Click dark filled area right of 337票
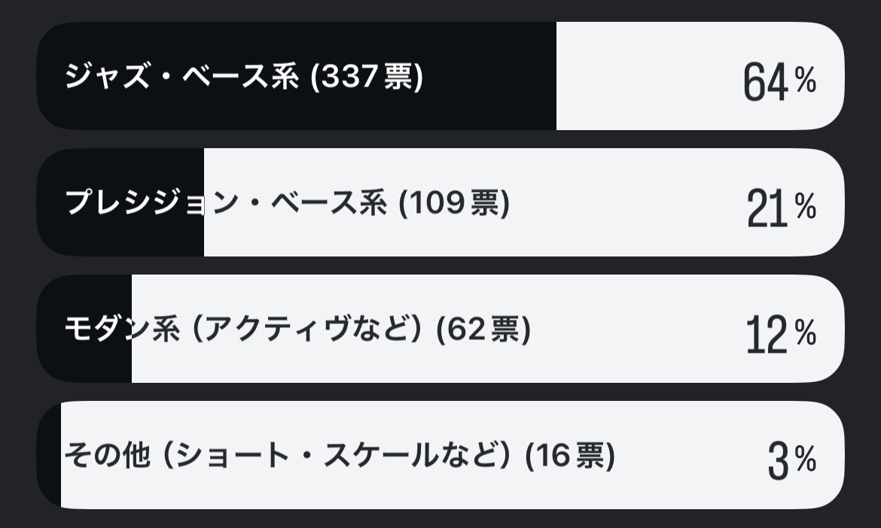881x528 pixels. point(489,77)
